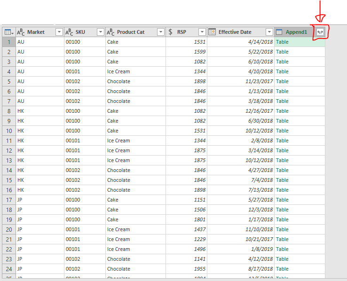Select the Ice Cream cell in row 4
The image size is (347, 281).
click(x=118, y=71)
